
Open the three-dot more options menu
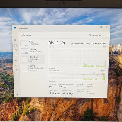pyautogui.click(x=106, y=35)
